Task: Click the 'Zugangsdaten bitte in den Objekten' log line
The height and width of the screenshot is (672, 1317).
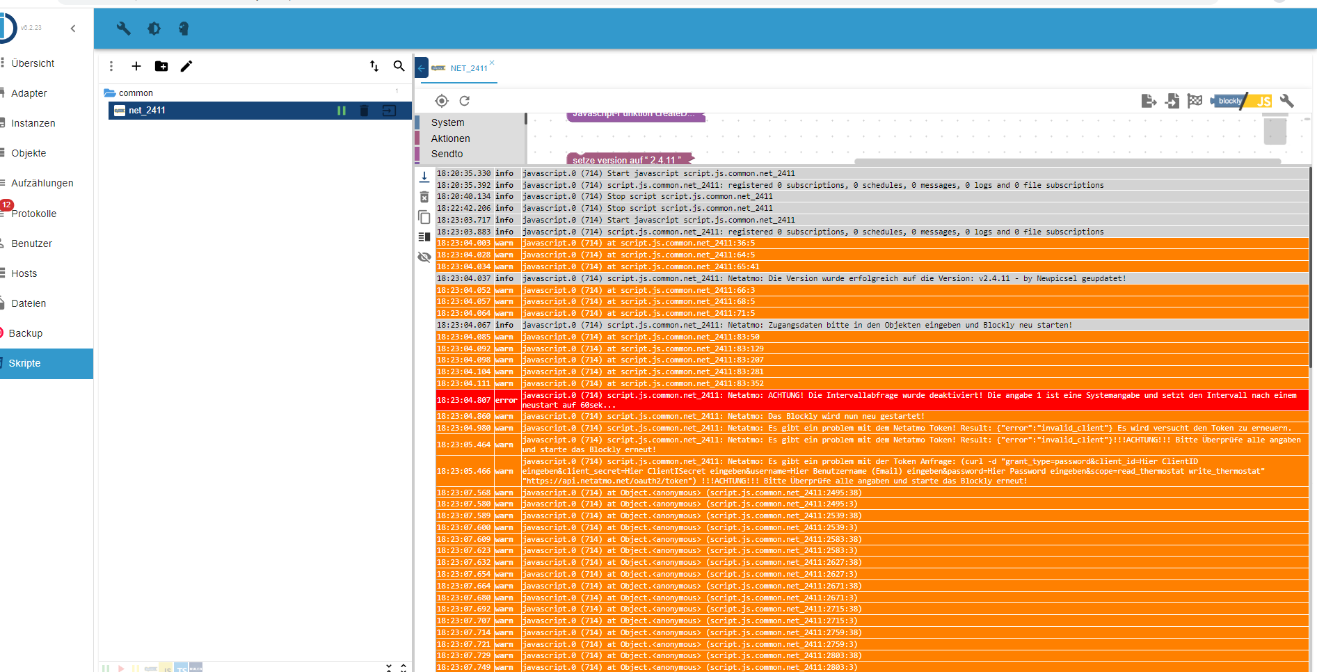Action: point(872,325)
